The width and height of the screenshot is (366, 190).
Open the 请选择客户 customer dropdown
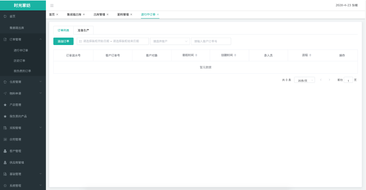(x=170, y=41)
